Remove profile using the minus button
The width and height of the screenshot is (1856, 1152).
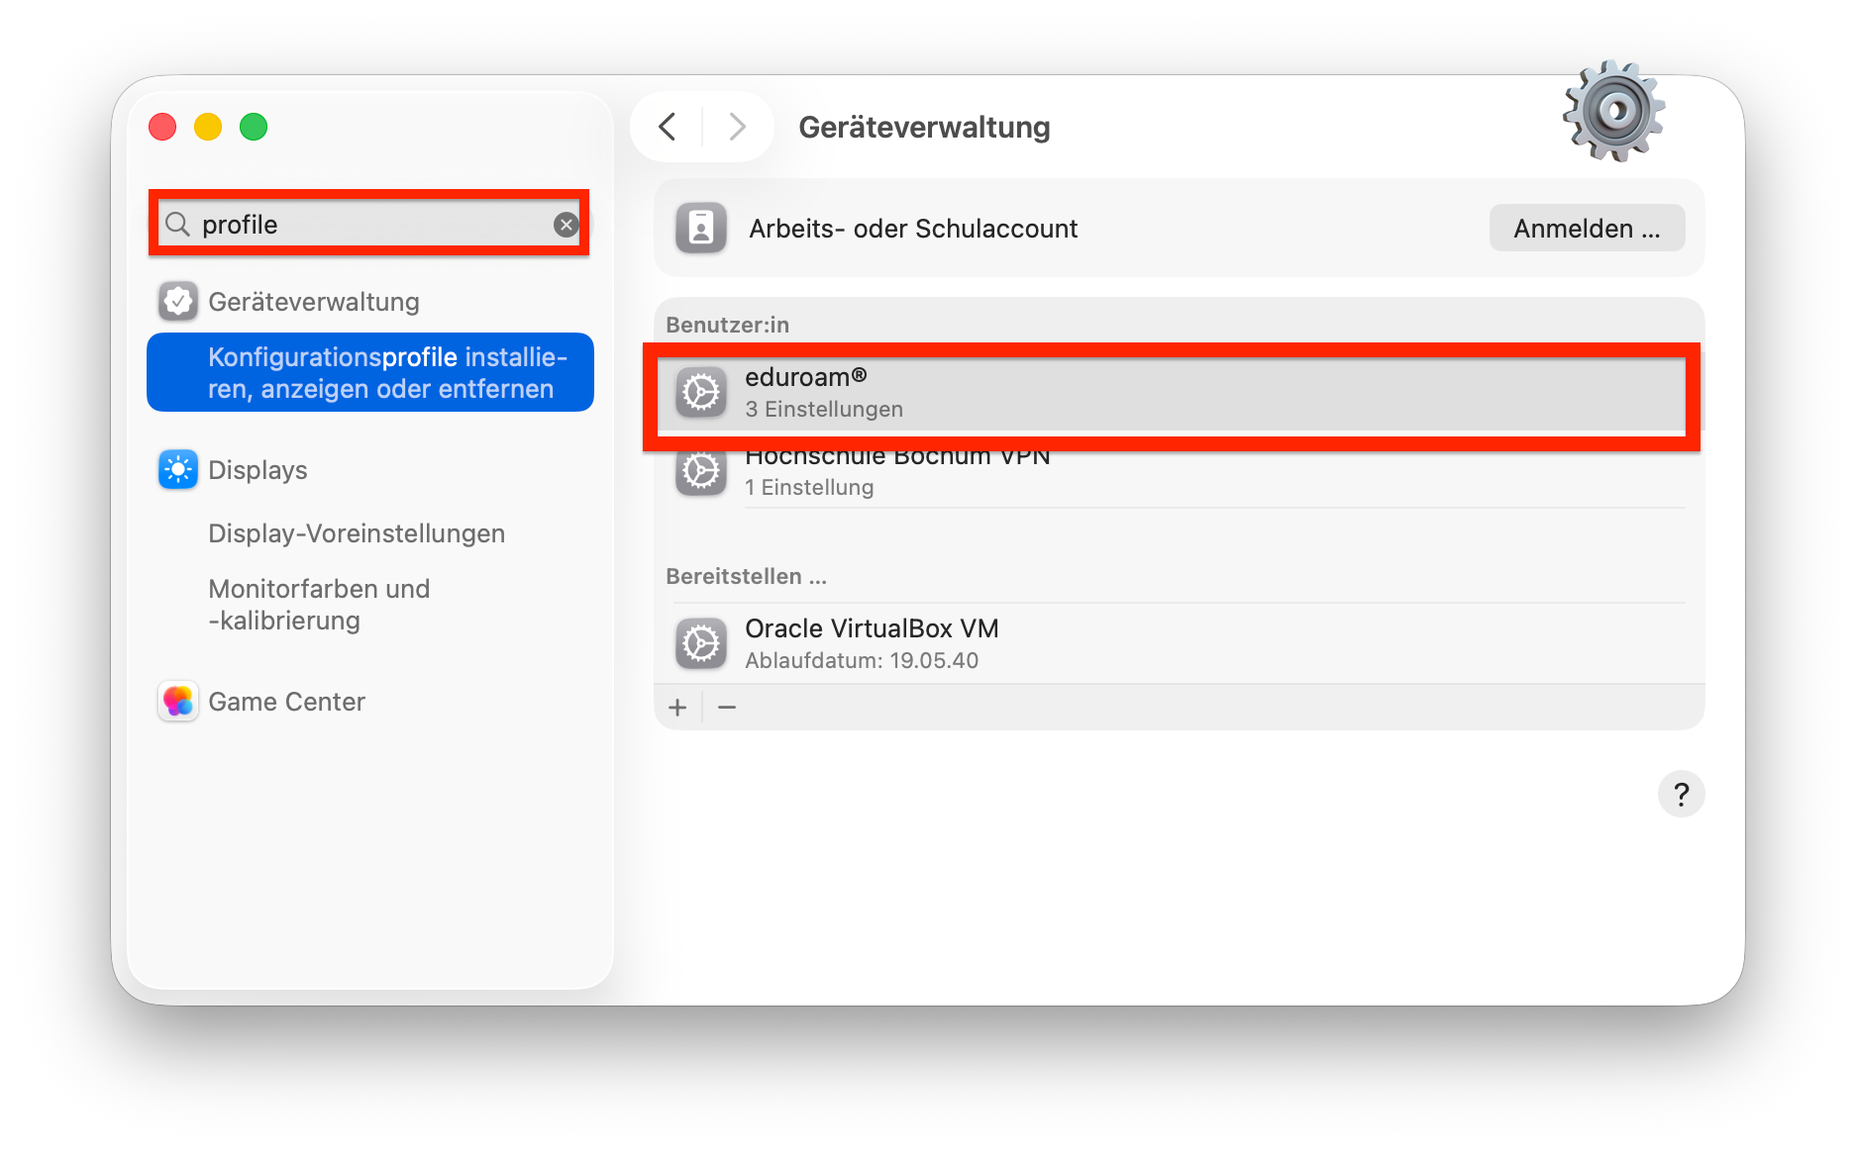[727, 708]
